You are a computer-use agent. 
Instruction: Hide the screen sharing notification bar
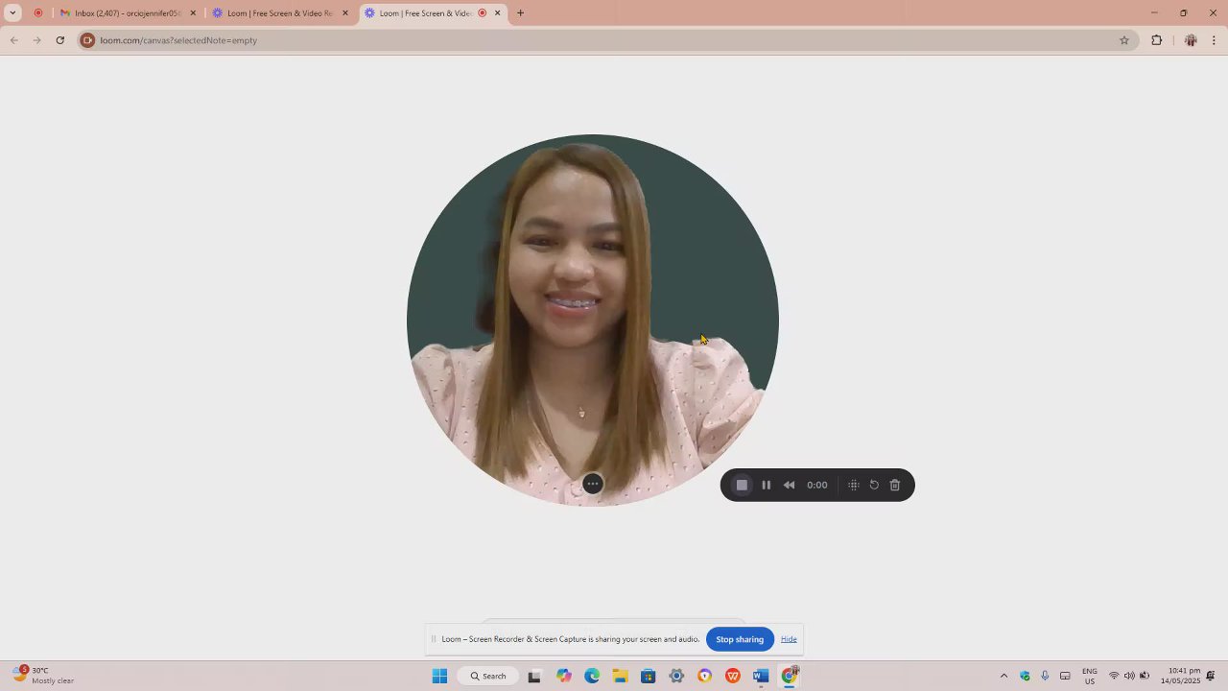[789, 639]
